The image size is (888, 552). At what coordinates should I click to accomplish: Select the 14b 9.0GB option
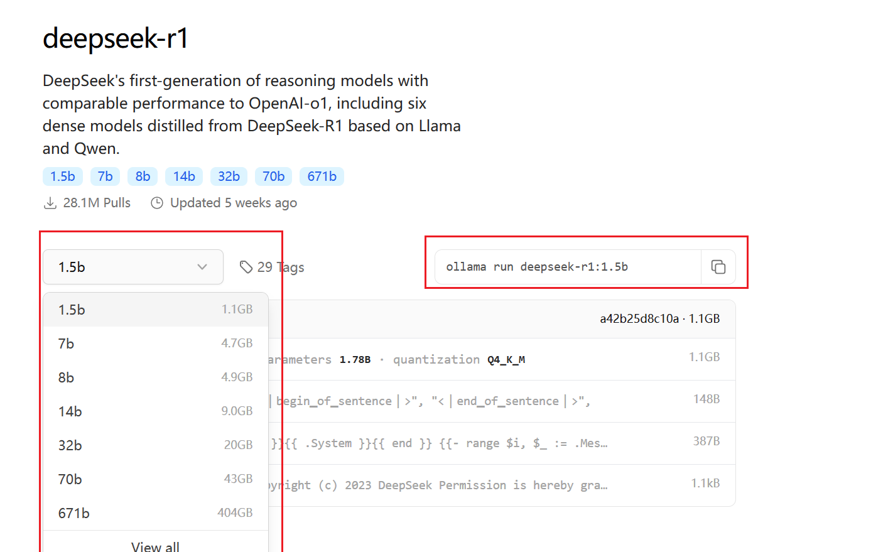(156, 411)
